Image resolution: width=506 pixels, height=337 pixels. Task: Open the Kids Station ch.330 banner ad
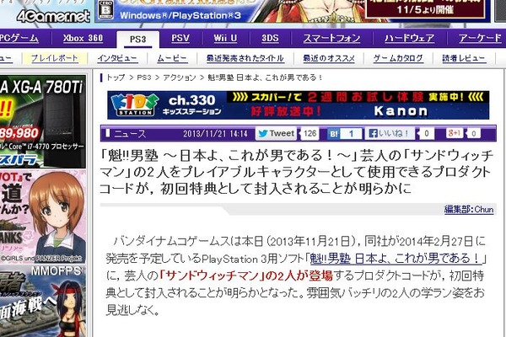coord(299,105)
